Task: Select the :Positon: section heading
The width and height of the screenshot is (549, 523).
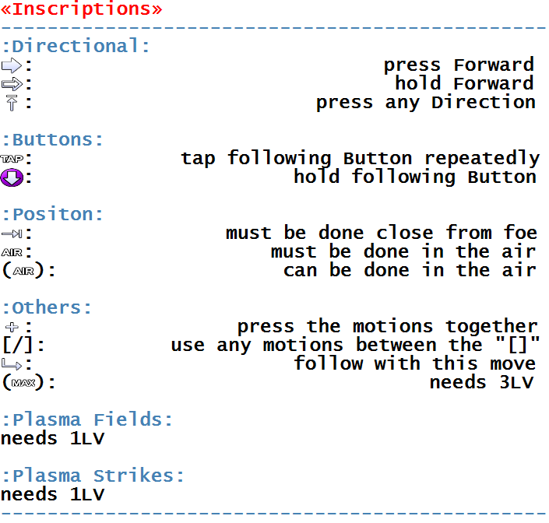Action: 52,214
